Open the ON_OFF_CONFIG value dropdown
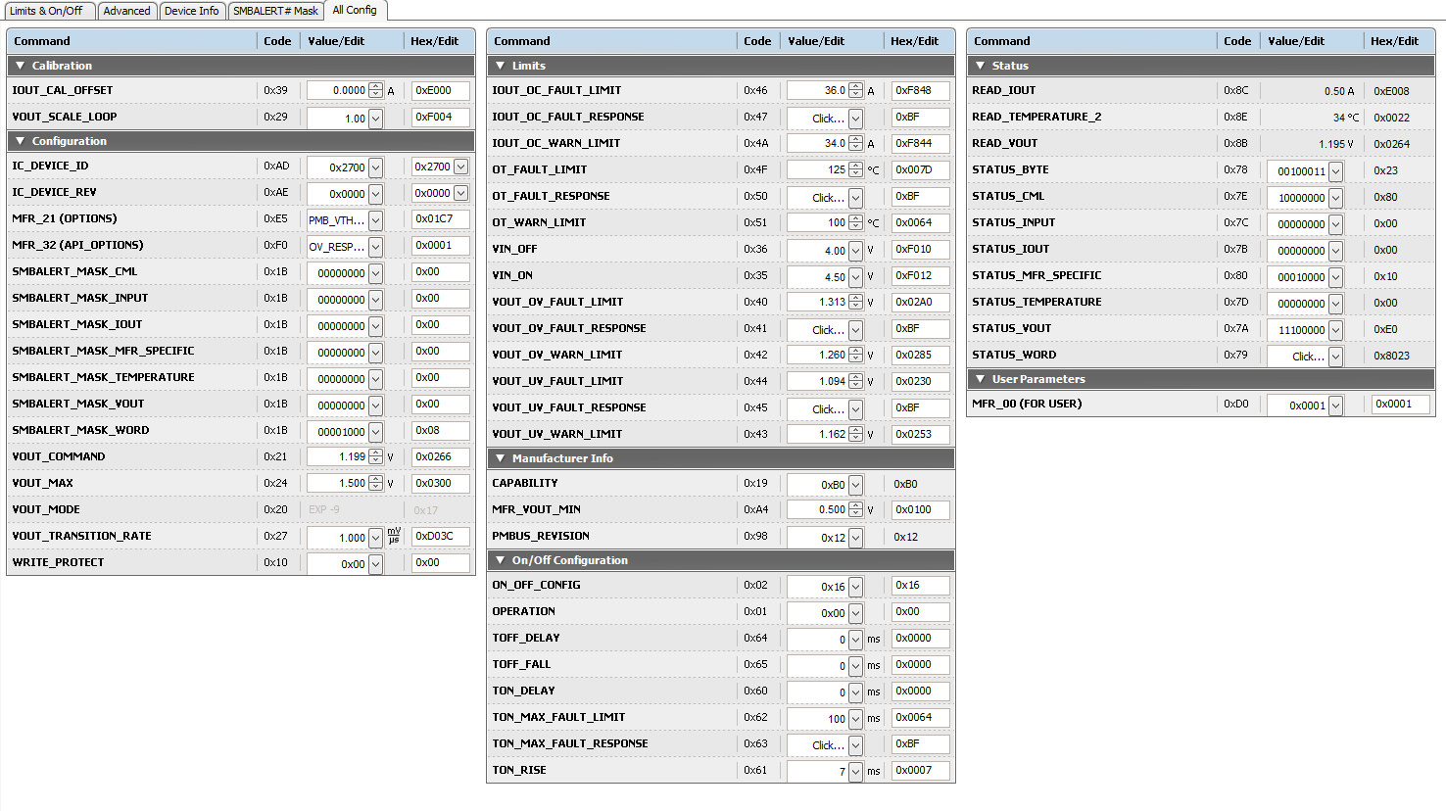 pos(855,587)
